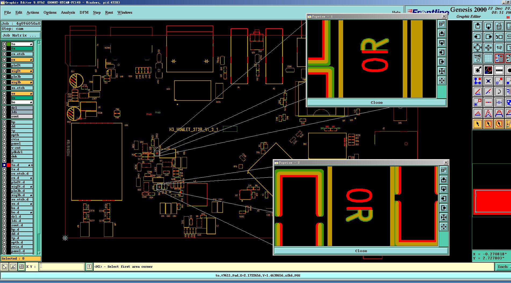
Task: Open the Windows menu
Action: pos(125,12)
